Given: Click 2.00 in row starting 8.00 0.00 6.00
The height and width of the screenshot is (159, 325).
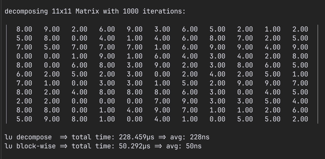Looking at the screenshot, I should click(190, 65).
